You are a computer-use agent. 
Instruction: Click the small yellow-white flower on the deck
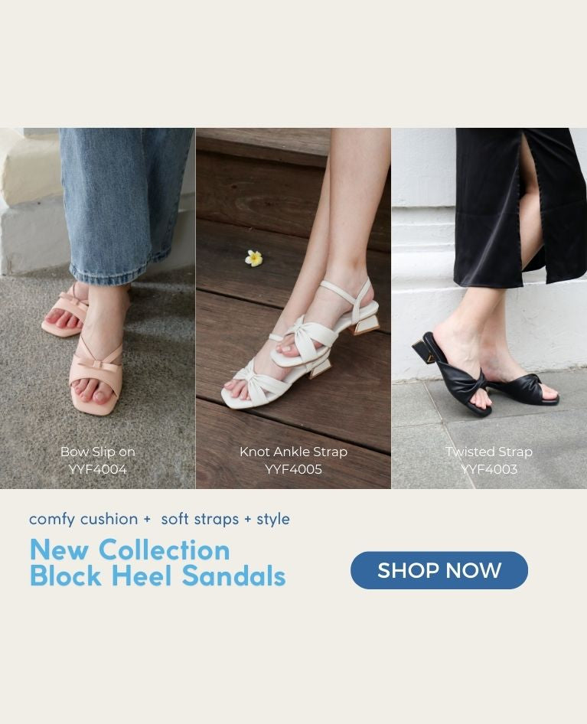253,258
